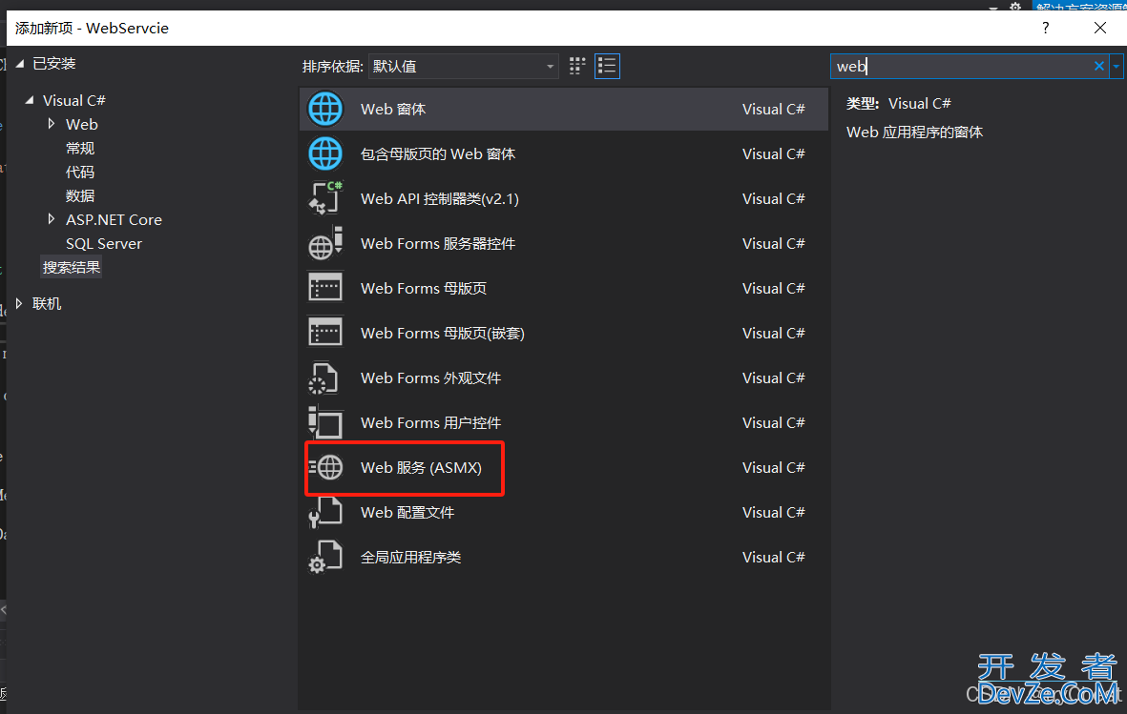The image size is (1127, 714).
Task: Select 代码 in the category tree
Action: tap(80, 172)
